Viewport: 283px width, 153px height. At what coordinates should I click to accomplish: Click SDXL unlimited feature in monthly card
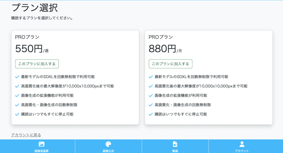tap(192, 77)
